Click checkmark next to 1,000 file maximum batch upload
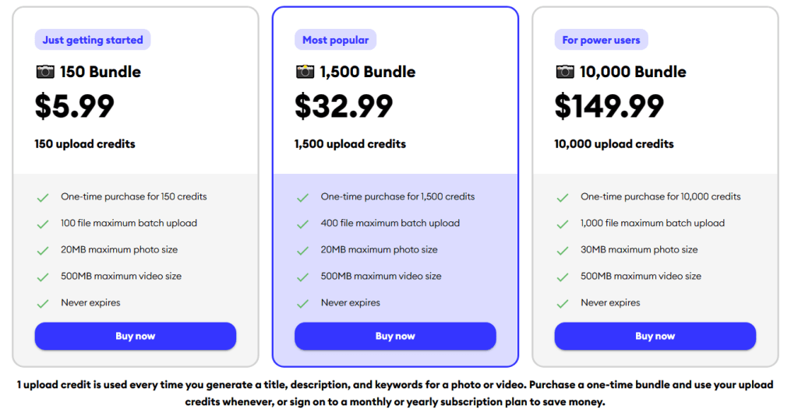This screenshot has height=413, width=798. [563, 224]
